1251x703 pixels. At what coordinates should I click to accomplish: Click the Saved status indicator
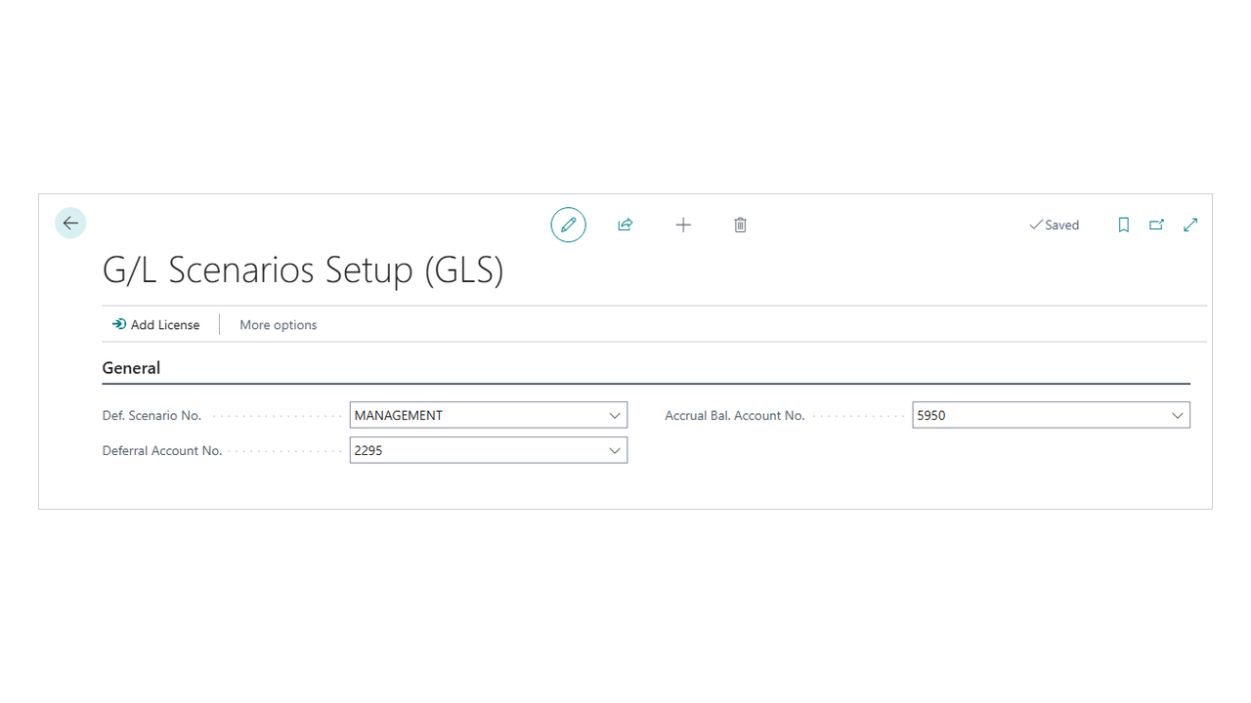click(1054, 225)
